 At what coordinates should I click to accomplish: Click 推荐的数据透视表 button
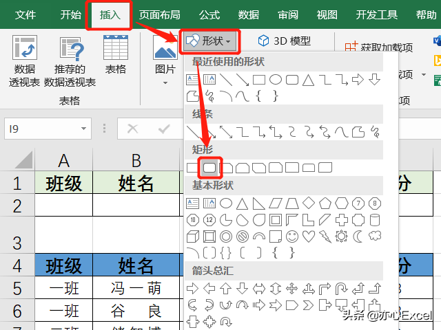click(x=70, y=61)
